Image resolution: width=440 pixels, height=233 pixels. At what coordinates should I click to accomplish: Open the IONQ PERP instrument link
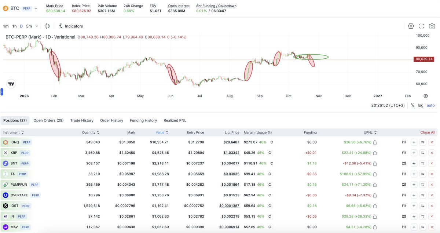[18, 142]
